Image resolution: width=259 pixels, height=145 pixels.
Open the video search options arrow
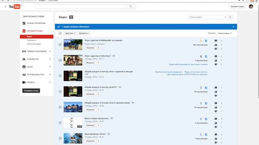click(x=225, y=17)
